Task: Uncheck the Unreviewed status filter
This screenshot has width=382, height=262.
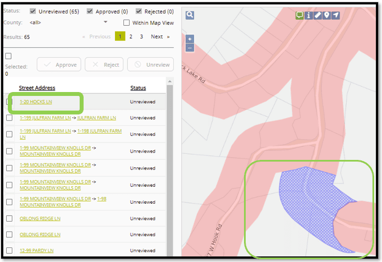Action: coord(33,11)
